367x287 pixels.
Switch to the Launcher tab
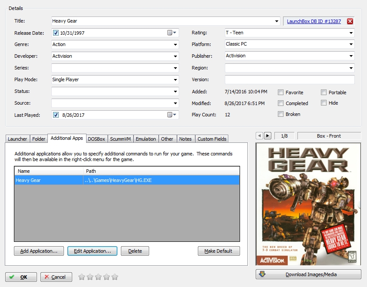tap(17, 139)
